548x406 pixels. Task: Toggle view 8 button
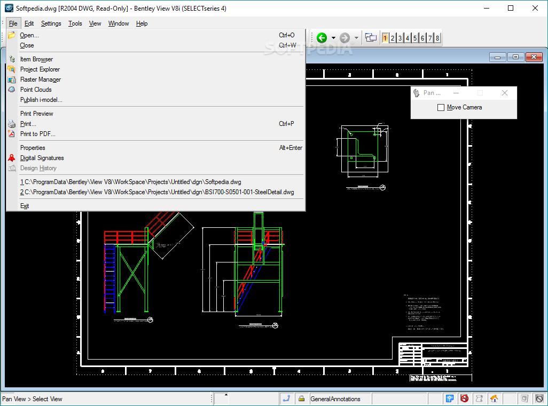click(x=437, y=38)
